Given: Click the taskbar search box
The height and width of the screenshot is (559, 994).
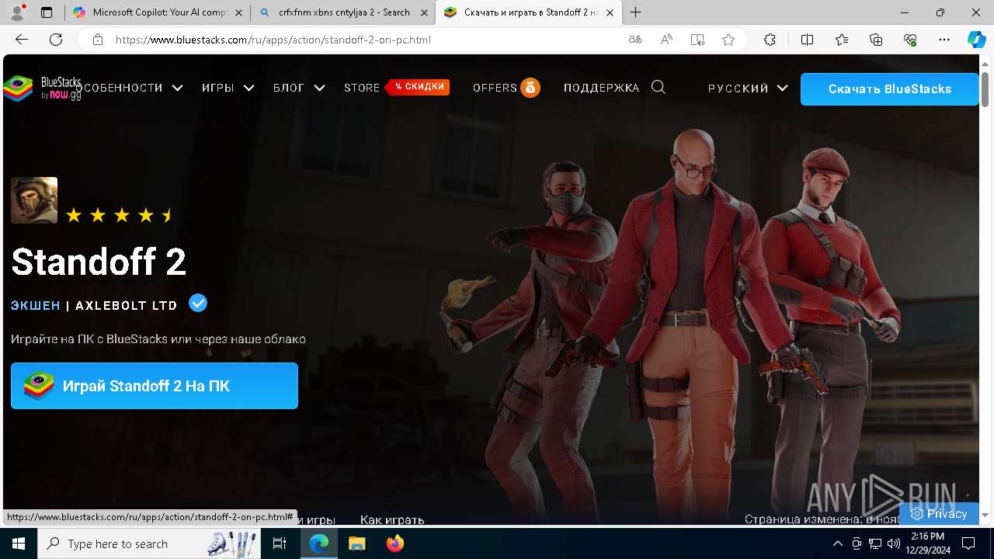Looking at the screenshot, I should point(149,543).
